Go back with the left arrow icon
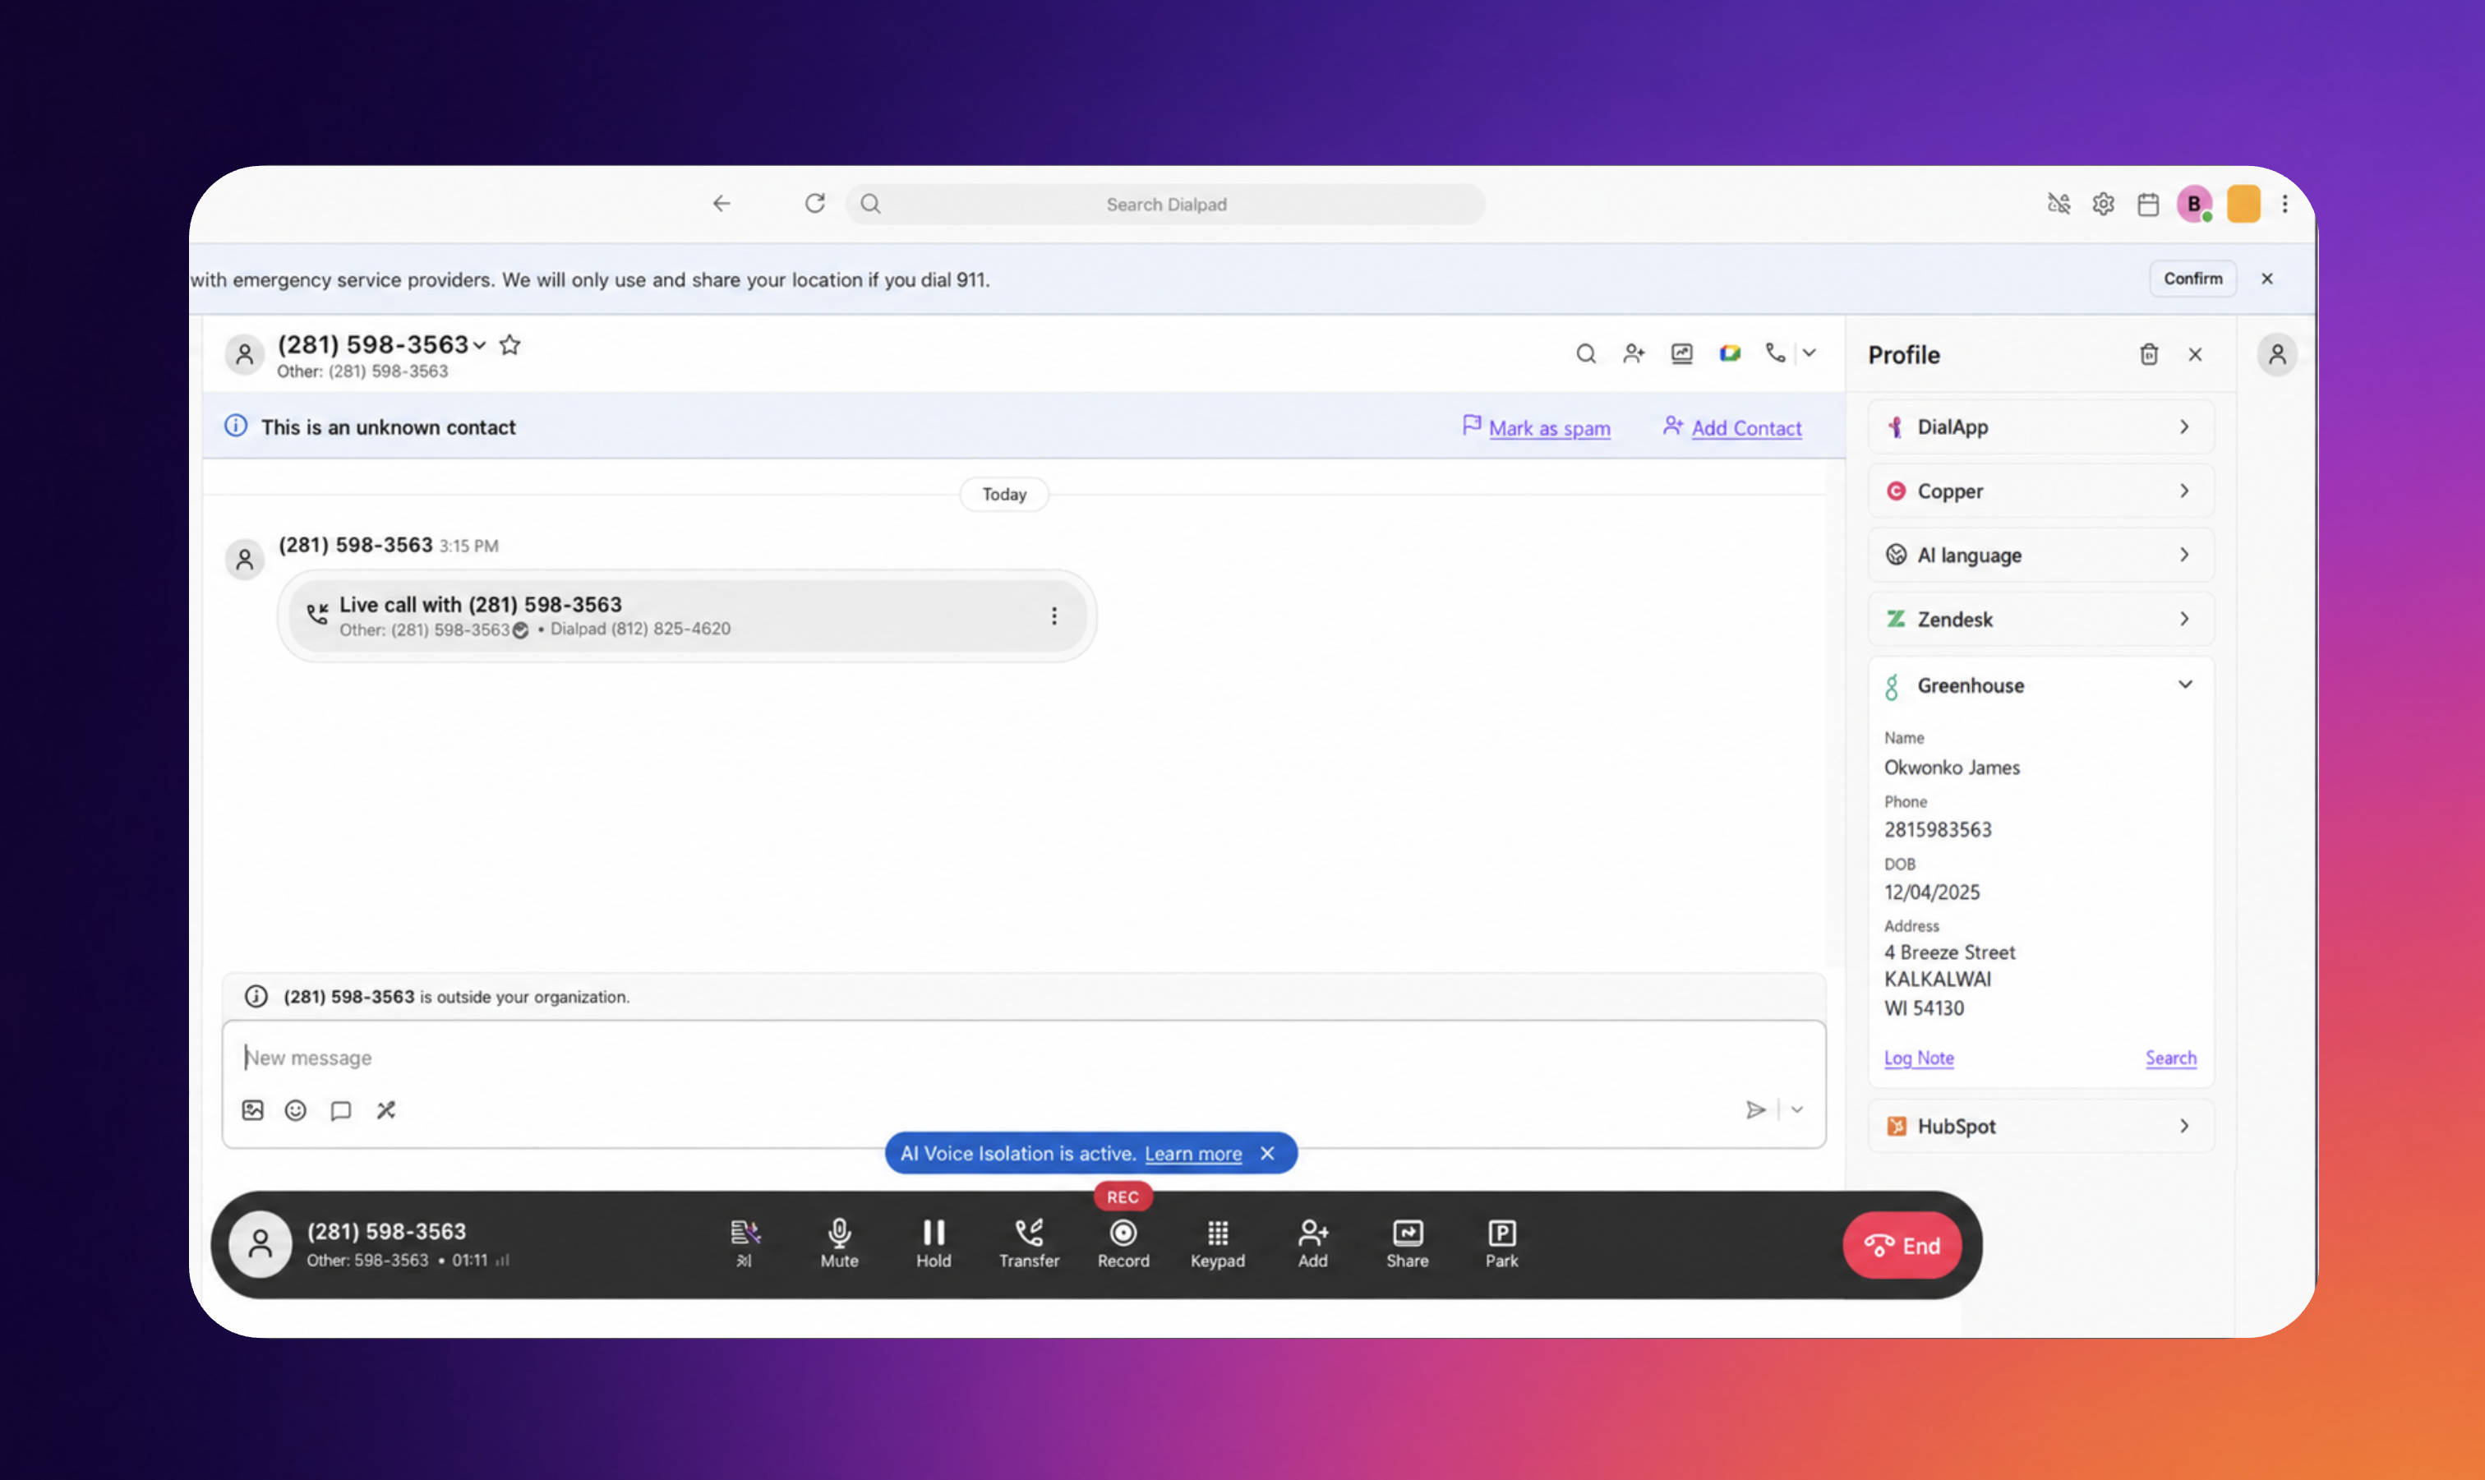The image size is (2485, 1480). pos(721,204)
